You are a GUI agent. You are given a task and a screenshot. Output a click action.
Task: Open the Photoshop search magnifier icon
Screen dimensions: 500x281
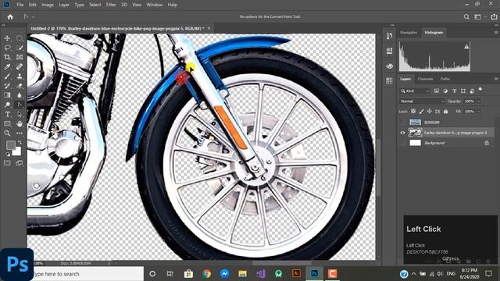click(466, 17)
